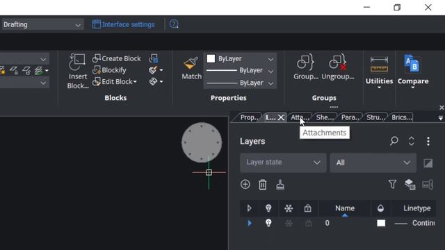
Task: Select layer name 0
Action: tap(327, 223)
